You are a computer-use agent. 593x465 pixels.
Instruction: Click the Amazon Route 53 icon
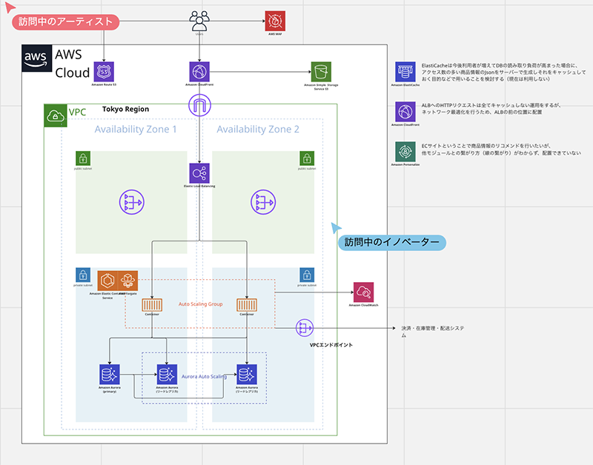(x=104, y=72)
